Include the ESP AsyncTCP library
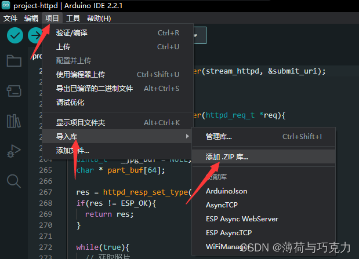 [x=263, y=233]
